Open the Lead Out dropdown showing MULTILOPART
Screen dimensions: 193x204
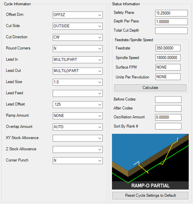pyautogui.click(x=78, y=71)
